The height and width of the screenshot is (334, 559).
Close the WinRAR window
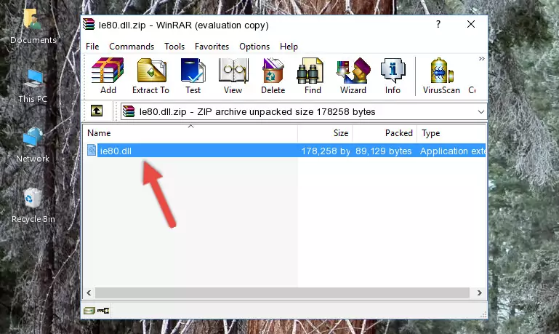[x=471, y=24]
